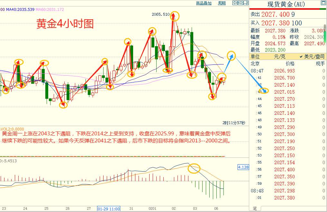Click the right arrow chart navigation icon
The width and height of the screenshot is (327, 212).
(241, 3)
